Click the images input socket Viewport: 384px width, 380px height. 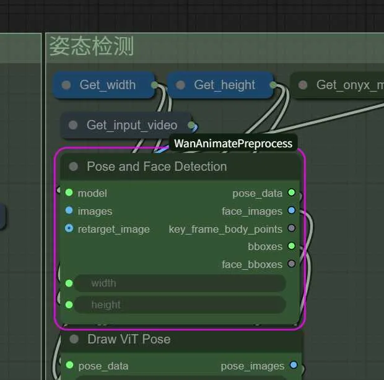pyautogui.click(x=69, y=211)
